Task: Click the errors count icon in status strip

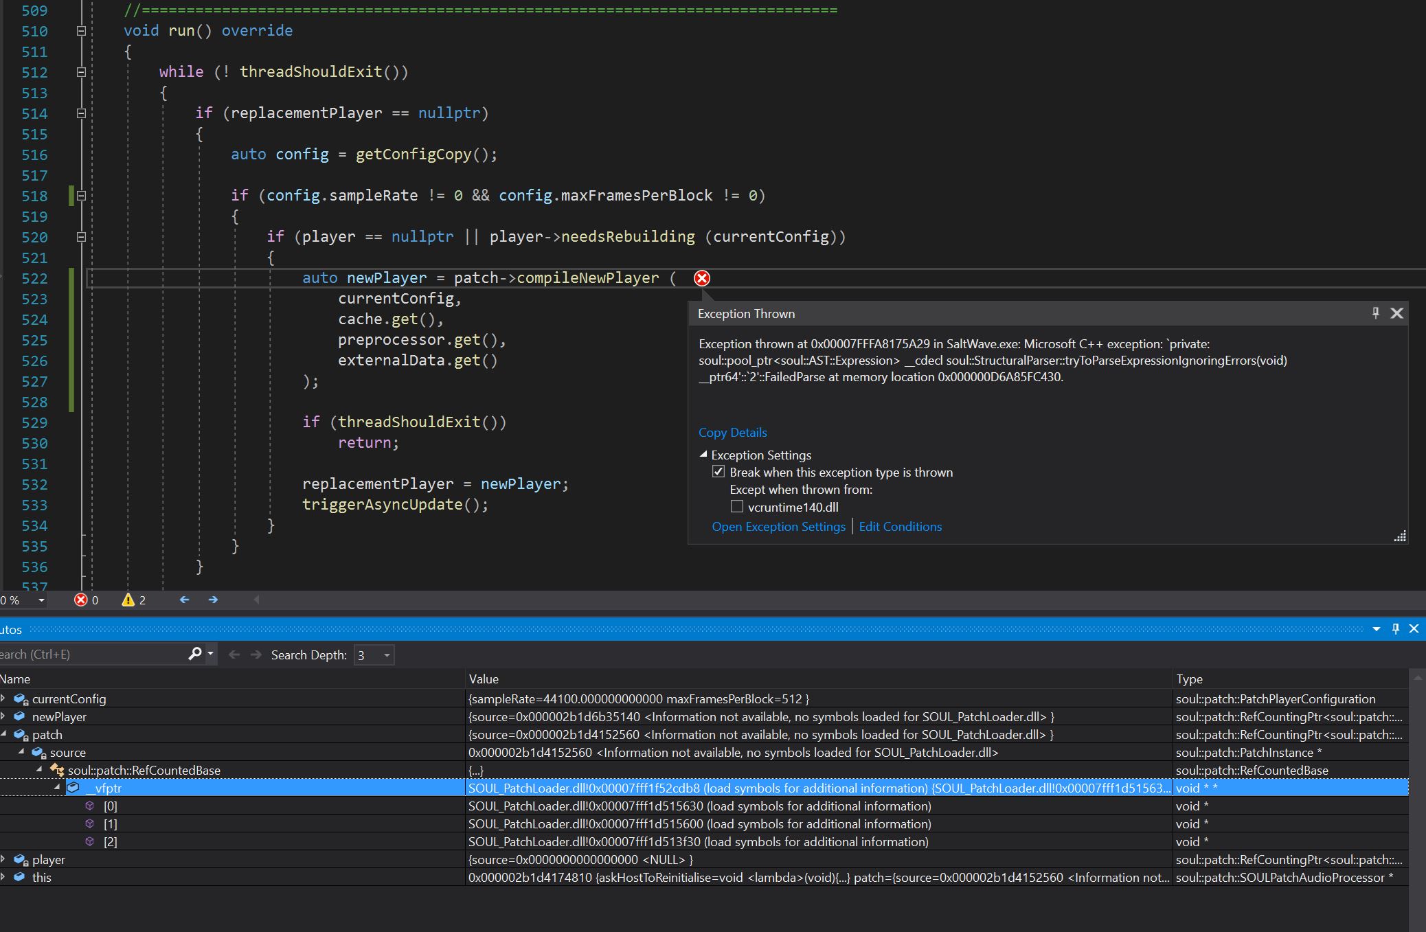Action: click(81, 600)
